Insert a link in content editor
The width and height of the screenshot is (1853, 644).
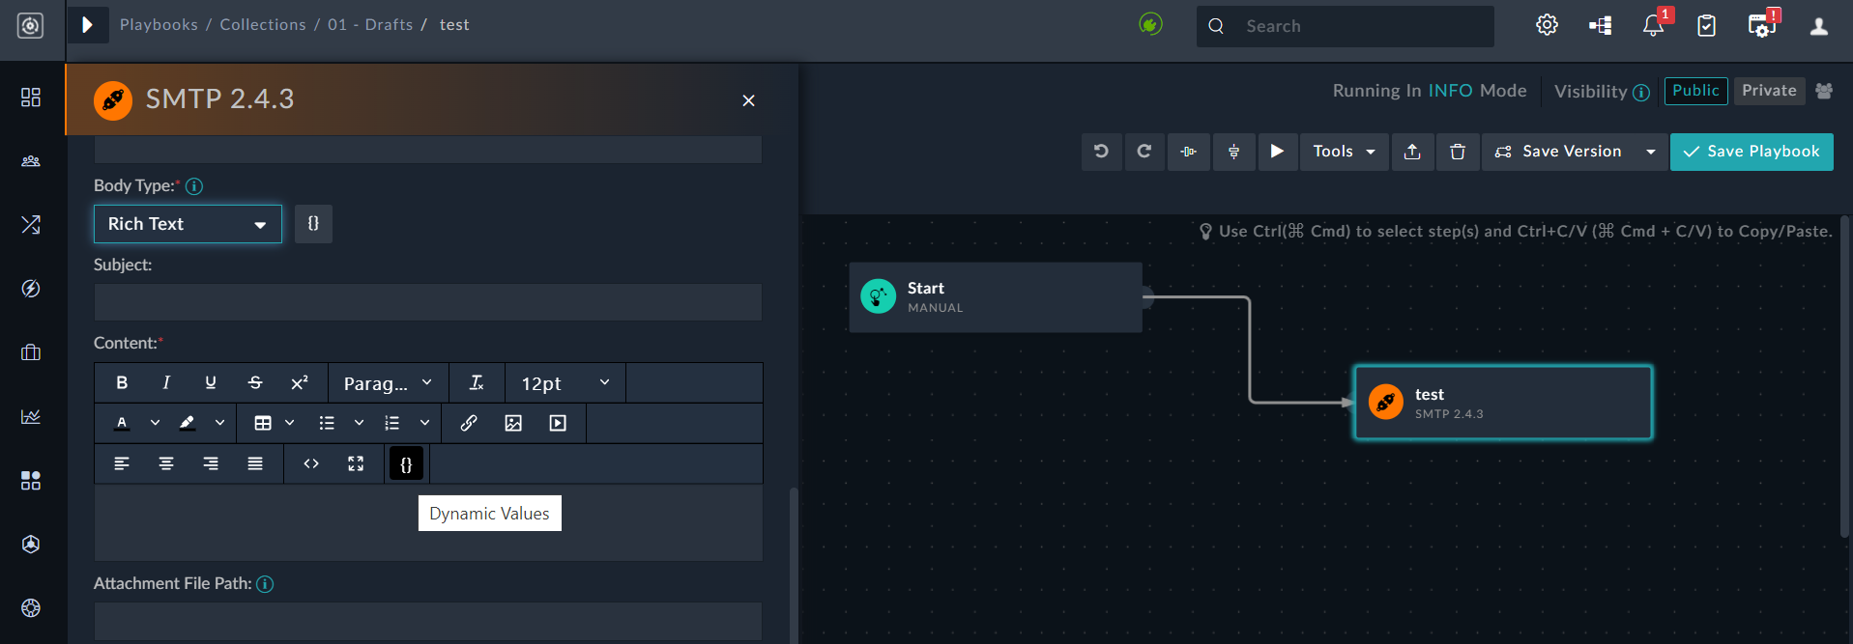tap(469, 424)
